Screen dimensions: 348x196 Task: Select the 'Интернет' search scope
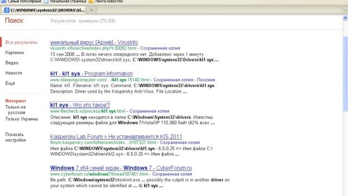click(x=16, y=101)
